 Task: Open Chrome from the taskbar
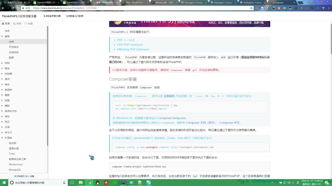click(x=89, y=183)
